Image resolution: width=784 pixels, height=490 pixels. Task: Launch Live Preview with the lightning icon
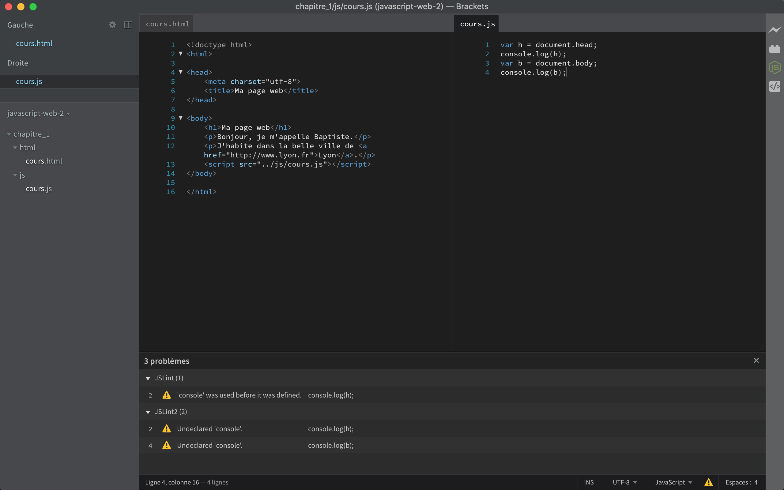click(x=775, y=29)
